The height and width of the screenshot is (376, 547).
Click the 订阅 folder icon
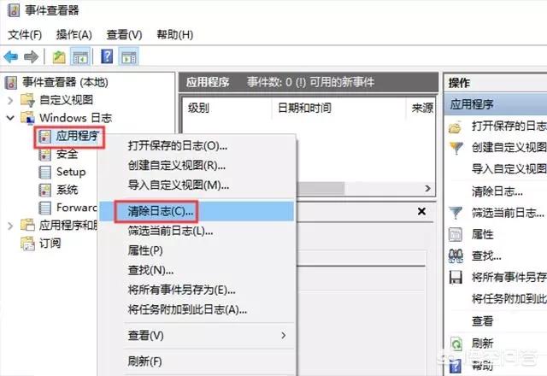click(x=27, y=244)
